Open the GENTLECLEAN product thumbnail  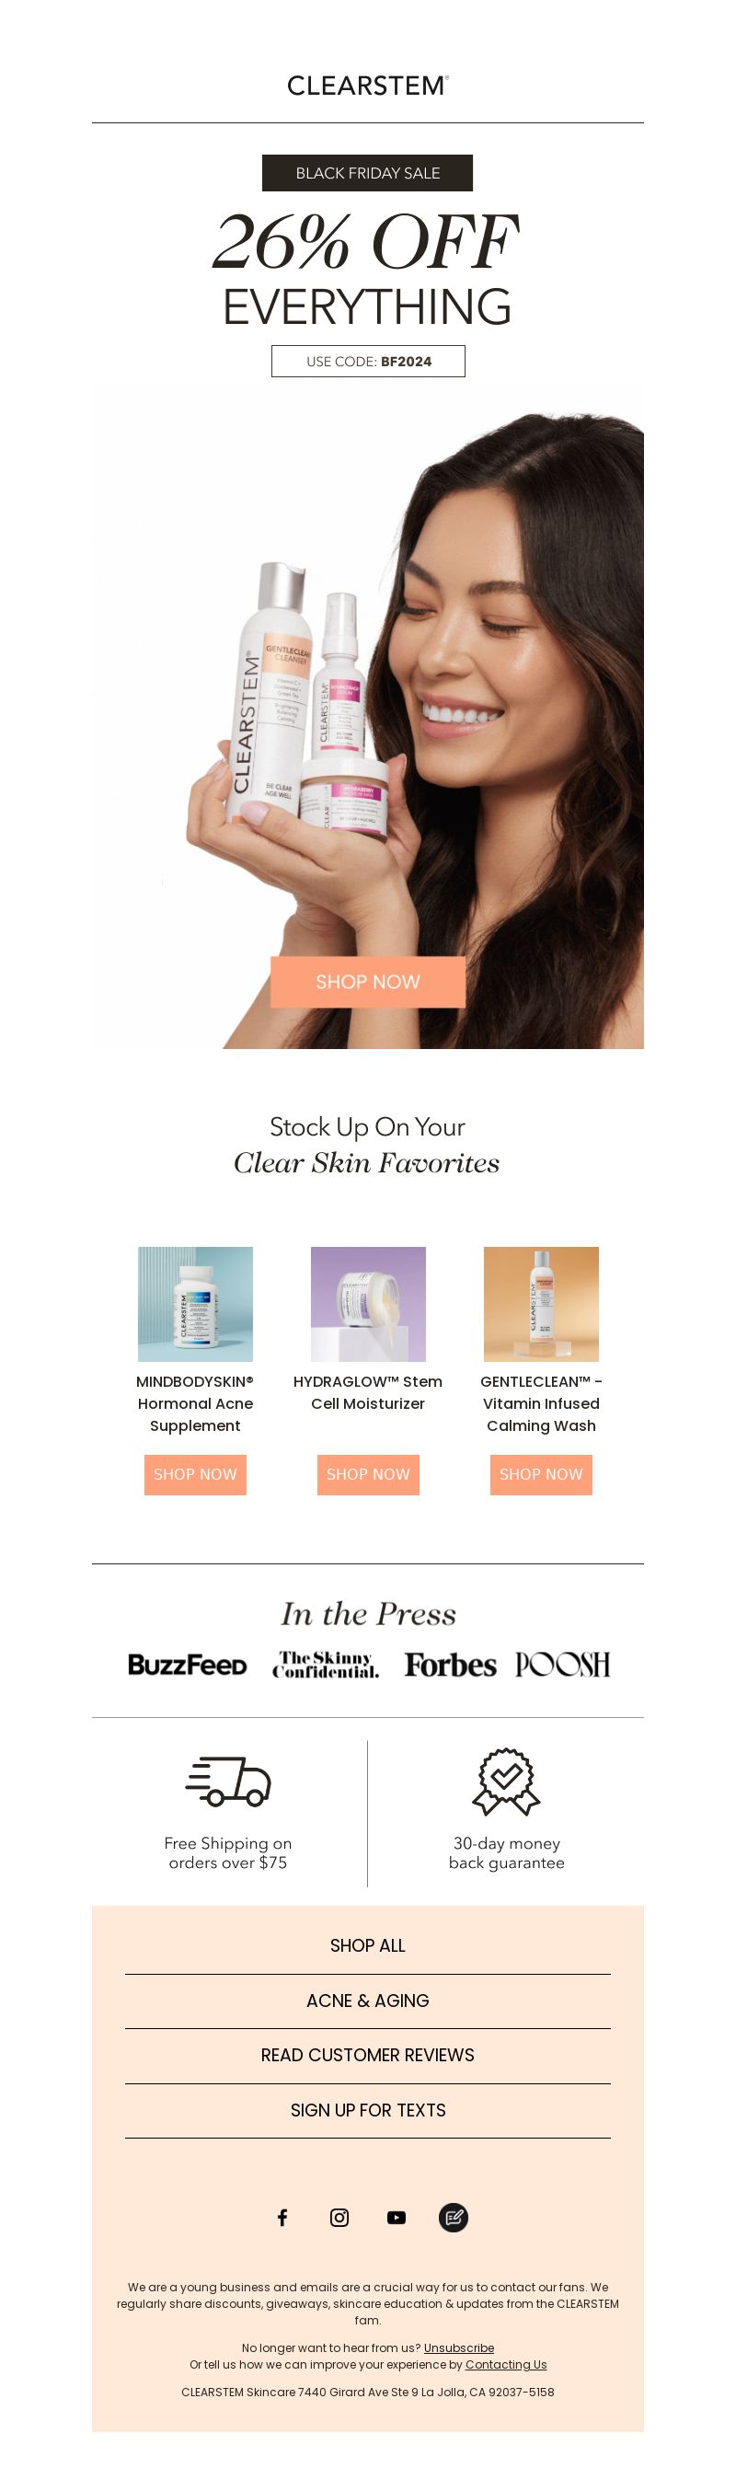coord(542,1304)
